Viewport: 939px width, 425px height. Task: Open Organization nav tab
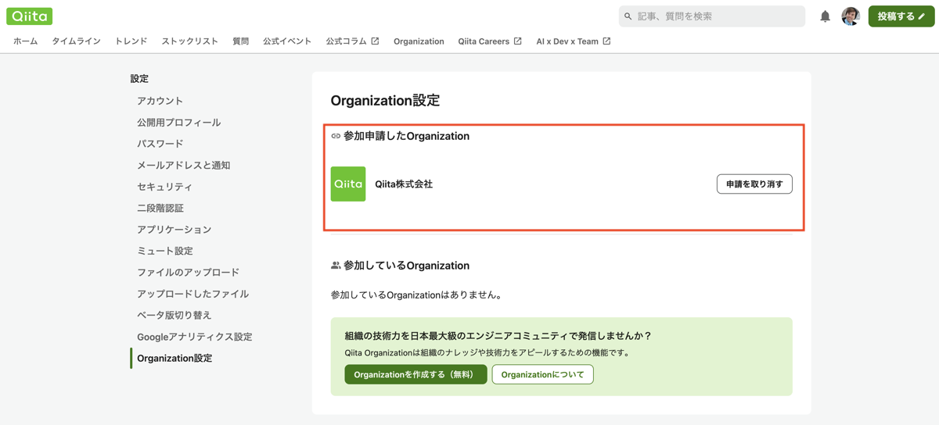[x=419, y=41]
